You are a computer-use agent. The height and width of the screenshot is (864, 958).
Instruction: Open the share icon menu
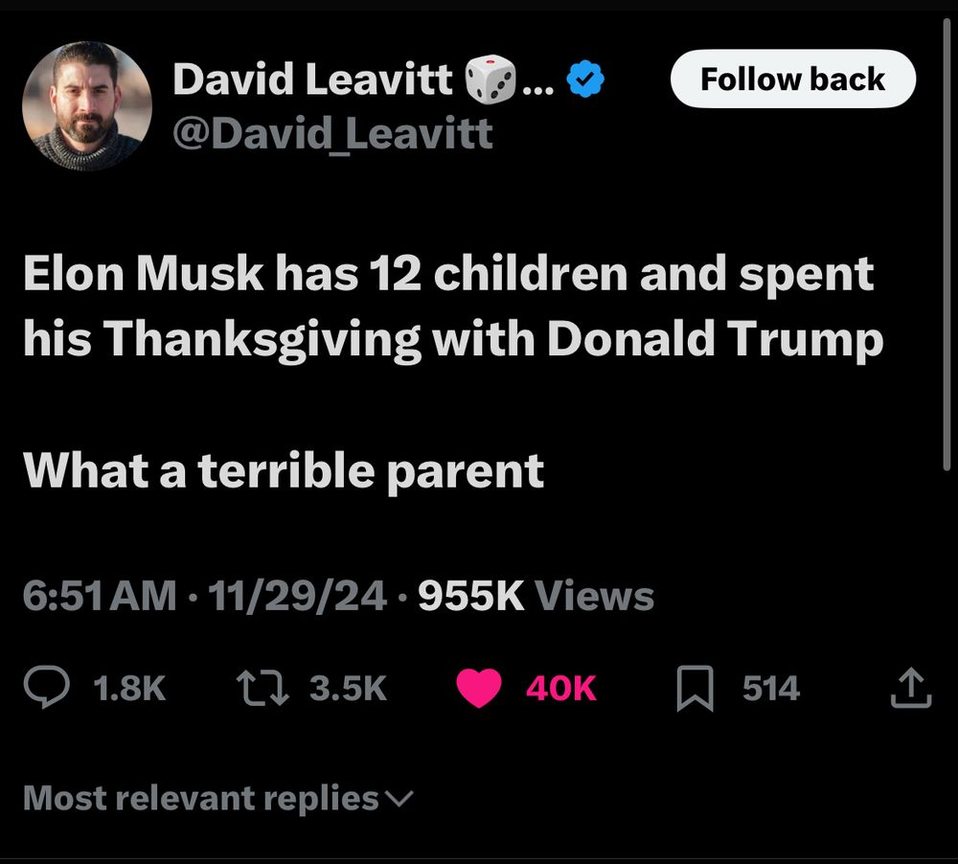(910, 688)
